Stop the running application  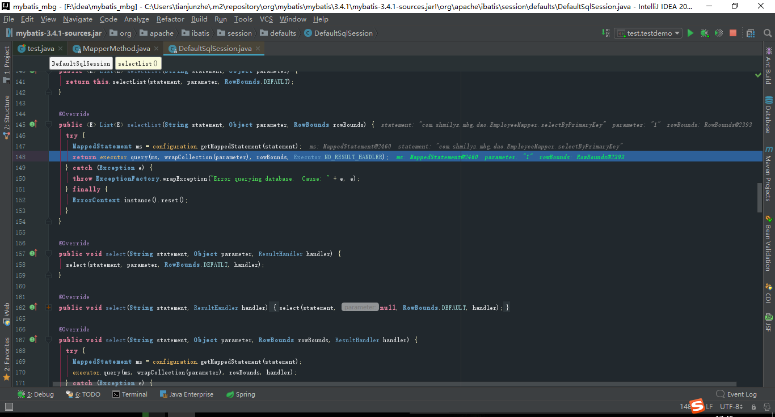click(x=732, y=33)
